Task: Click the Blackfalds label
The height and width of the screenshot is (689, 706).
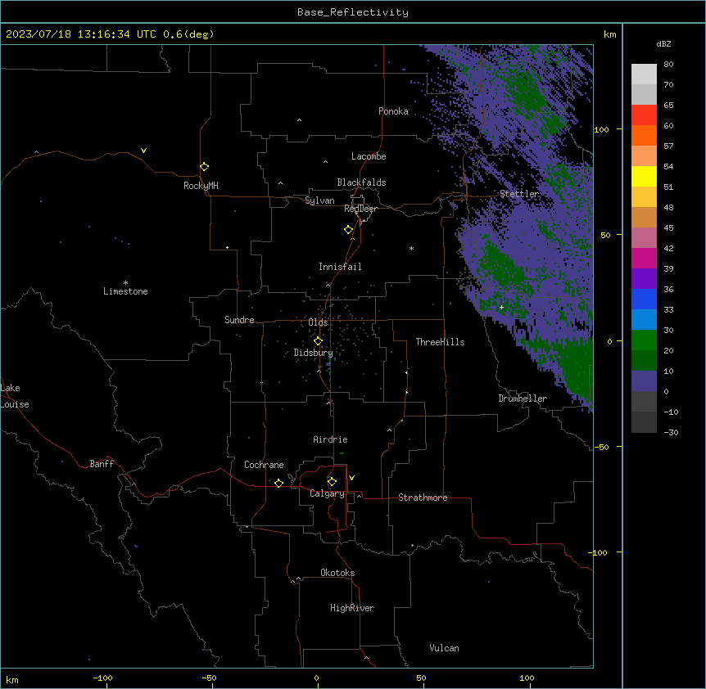Action: (x=361, y=182)
